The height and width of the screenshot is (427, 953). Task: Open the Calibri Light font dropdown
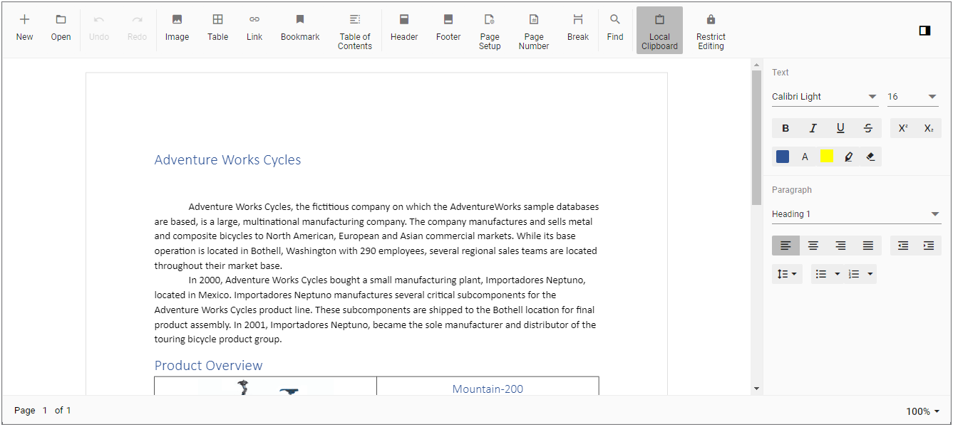[825, 97]
